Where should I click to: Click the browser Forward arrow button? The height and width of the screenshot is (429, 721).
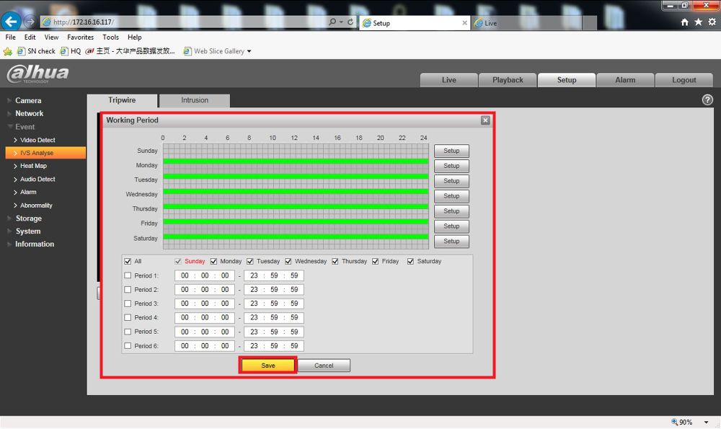tap(30, 21)
